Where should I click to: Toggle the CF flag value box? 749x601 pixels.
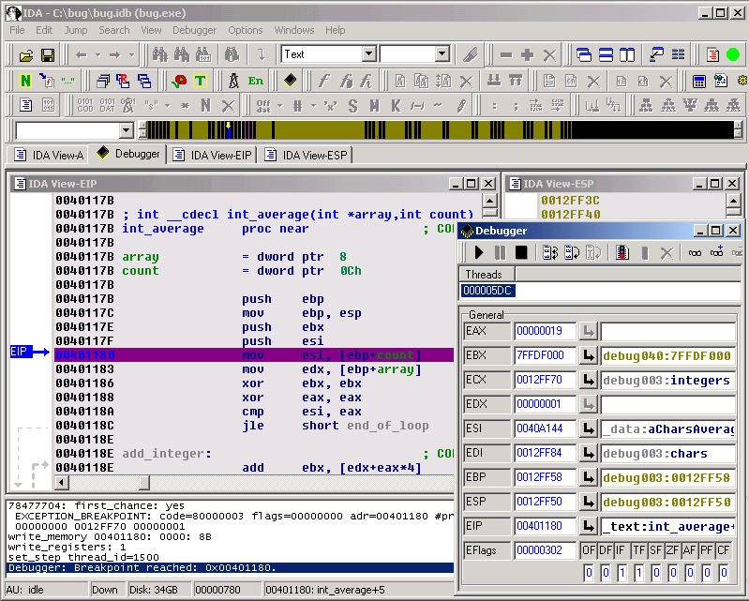coord(723,573)
